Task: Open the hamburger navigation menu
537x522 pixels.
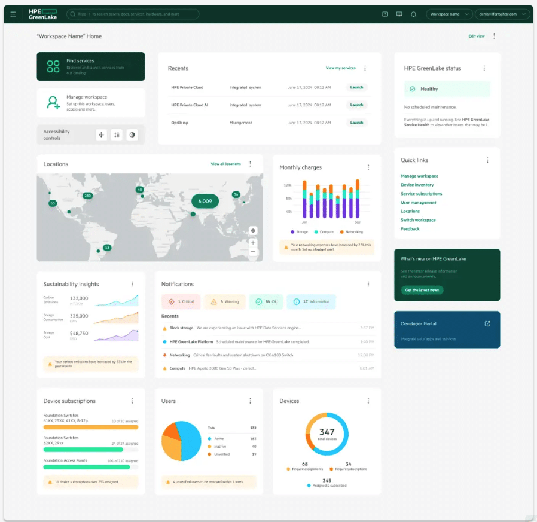Action: (x=13, y=14)
